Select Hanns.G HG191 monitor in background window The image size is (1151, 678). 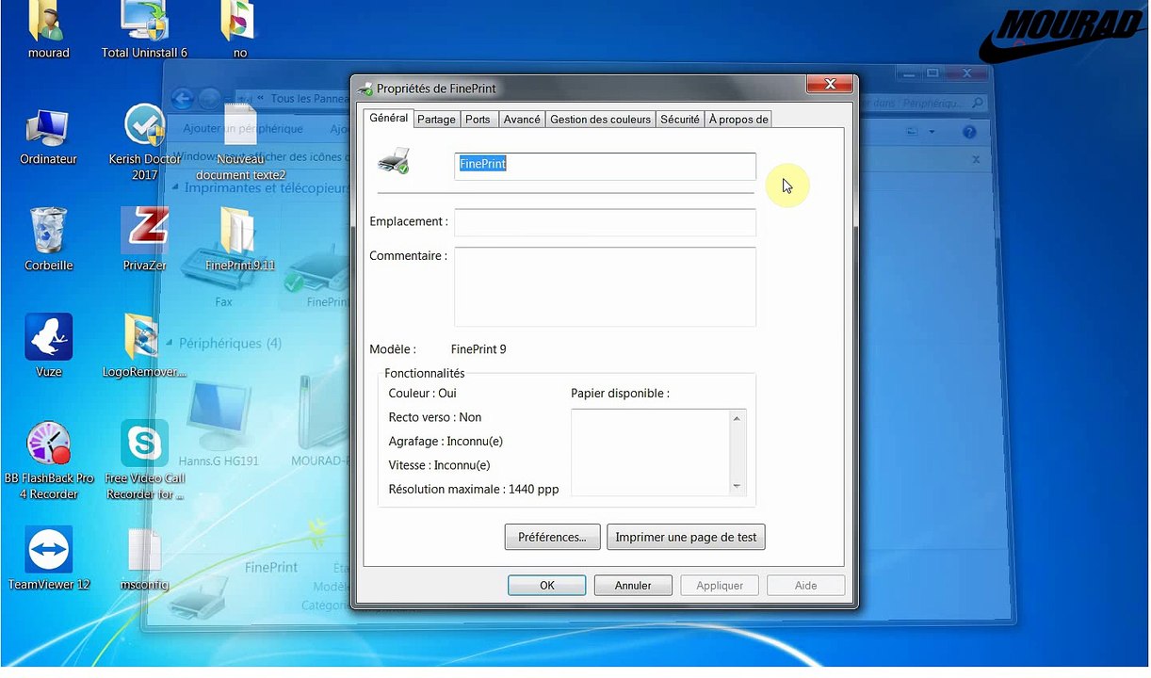pyautogui.click(x=218, y=424)
